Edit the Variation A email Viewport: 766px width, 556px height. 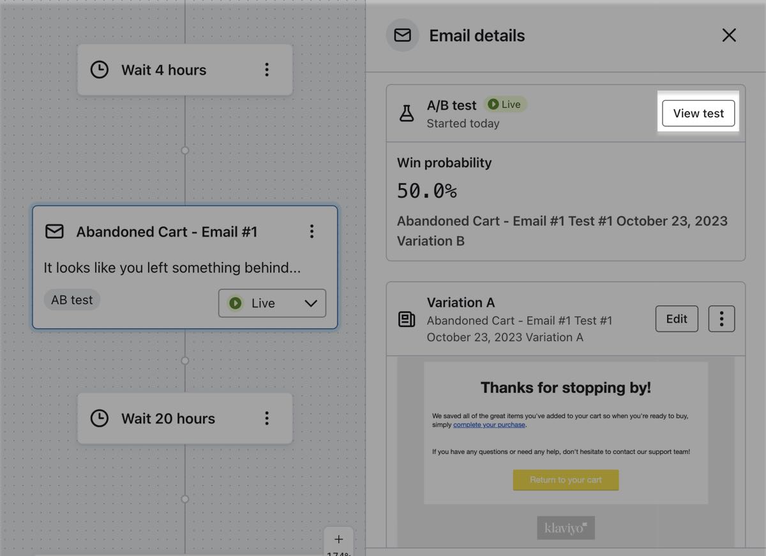click(677, 319)
